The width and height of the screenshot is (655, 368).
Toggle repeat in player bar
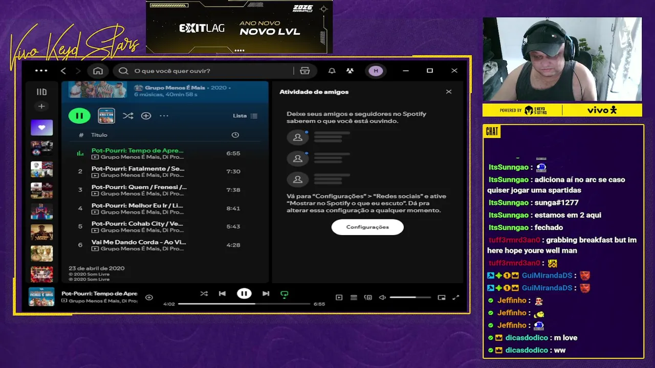(285, 294)
